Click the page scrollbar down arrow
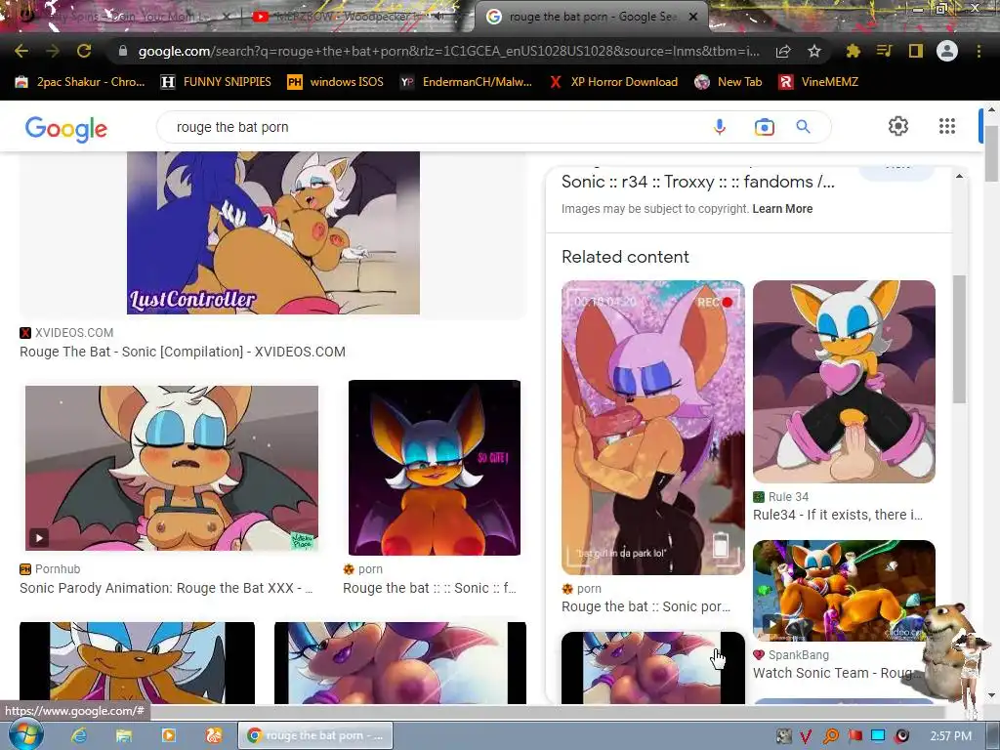Screen dimensions: 1000x750 (x=991, y=695)
